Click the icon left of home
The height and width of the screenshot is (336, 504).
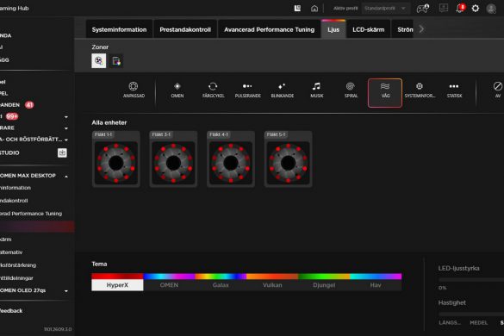297,9
